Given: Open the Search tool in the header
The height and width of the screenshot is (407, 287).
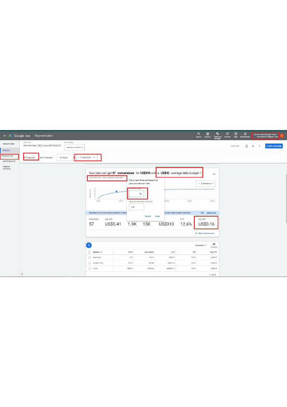Looking at the screenshot, I should [x=199, y=135].
